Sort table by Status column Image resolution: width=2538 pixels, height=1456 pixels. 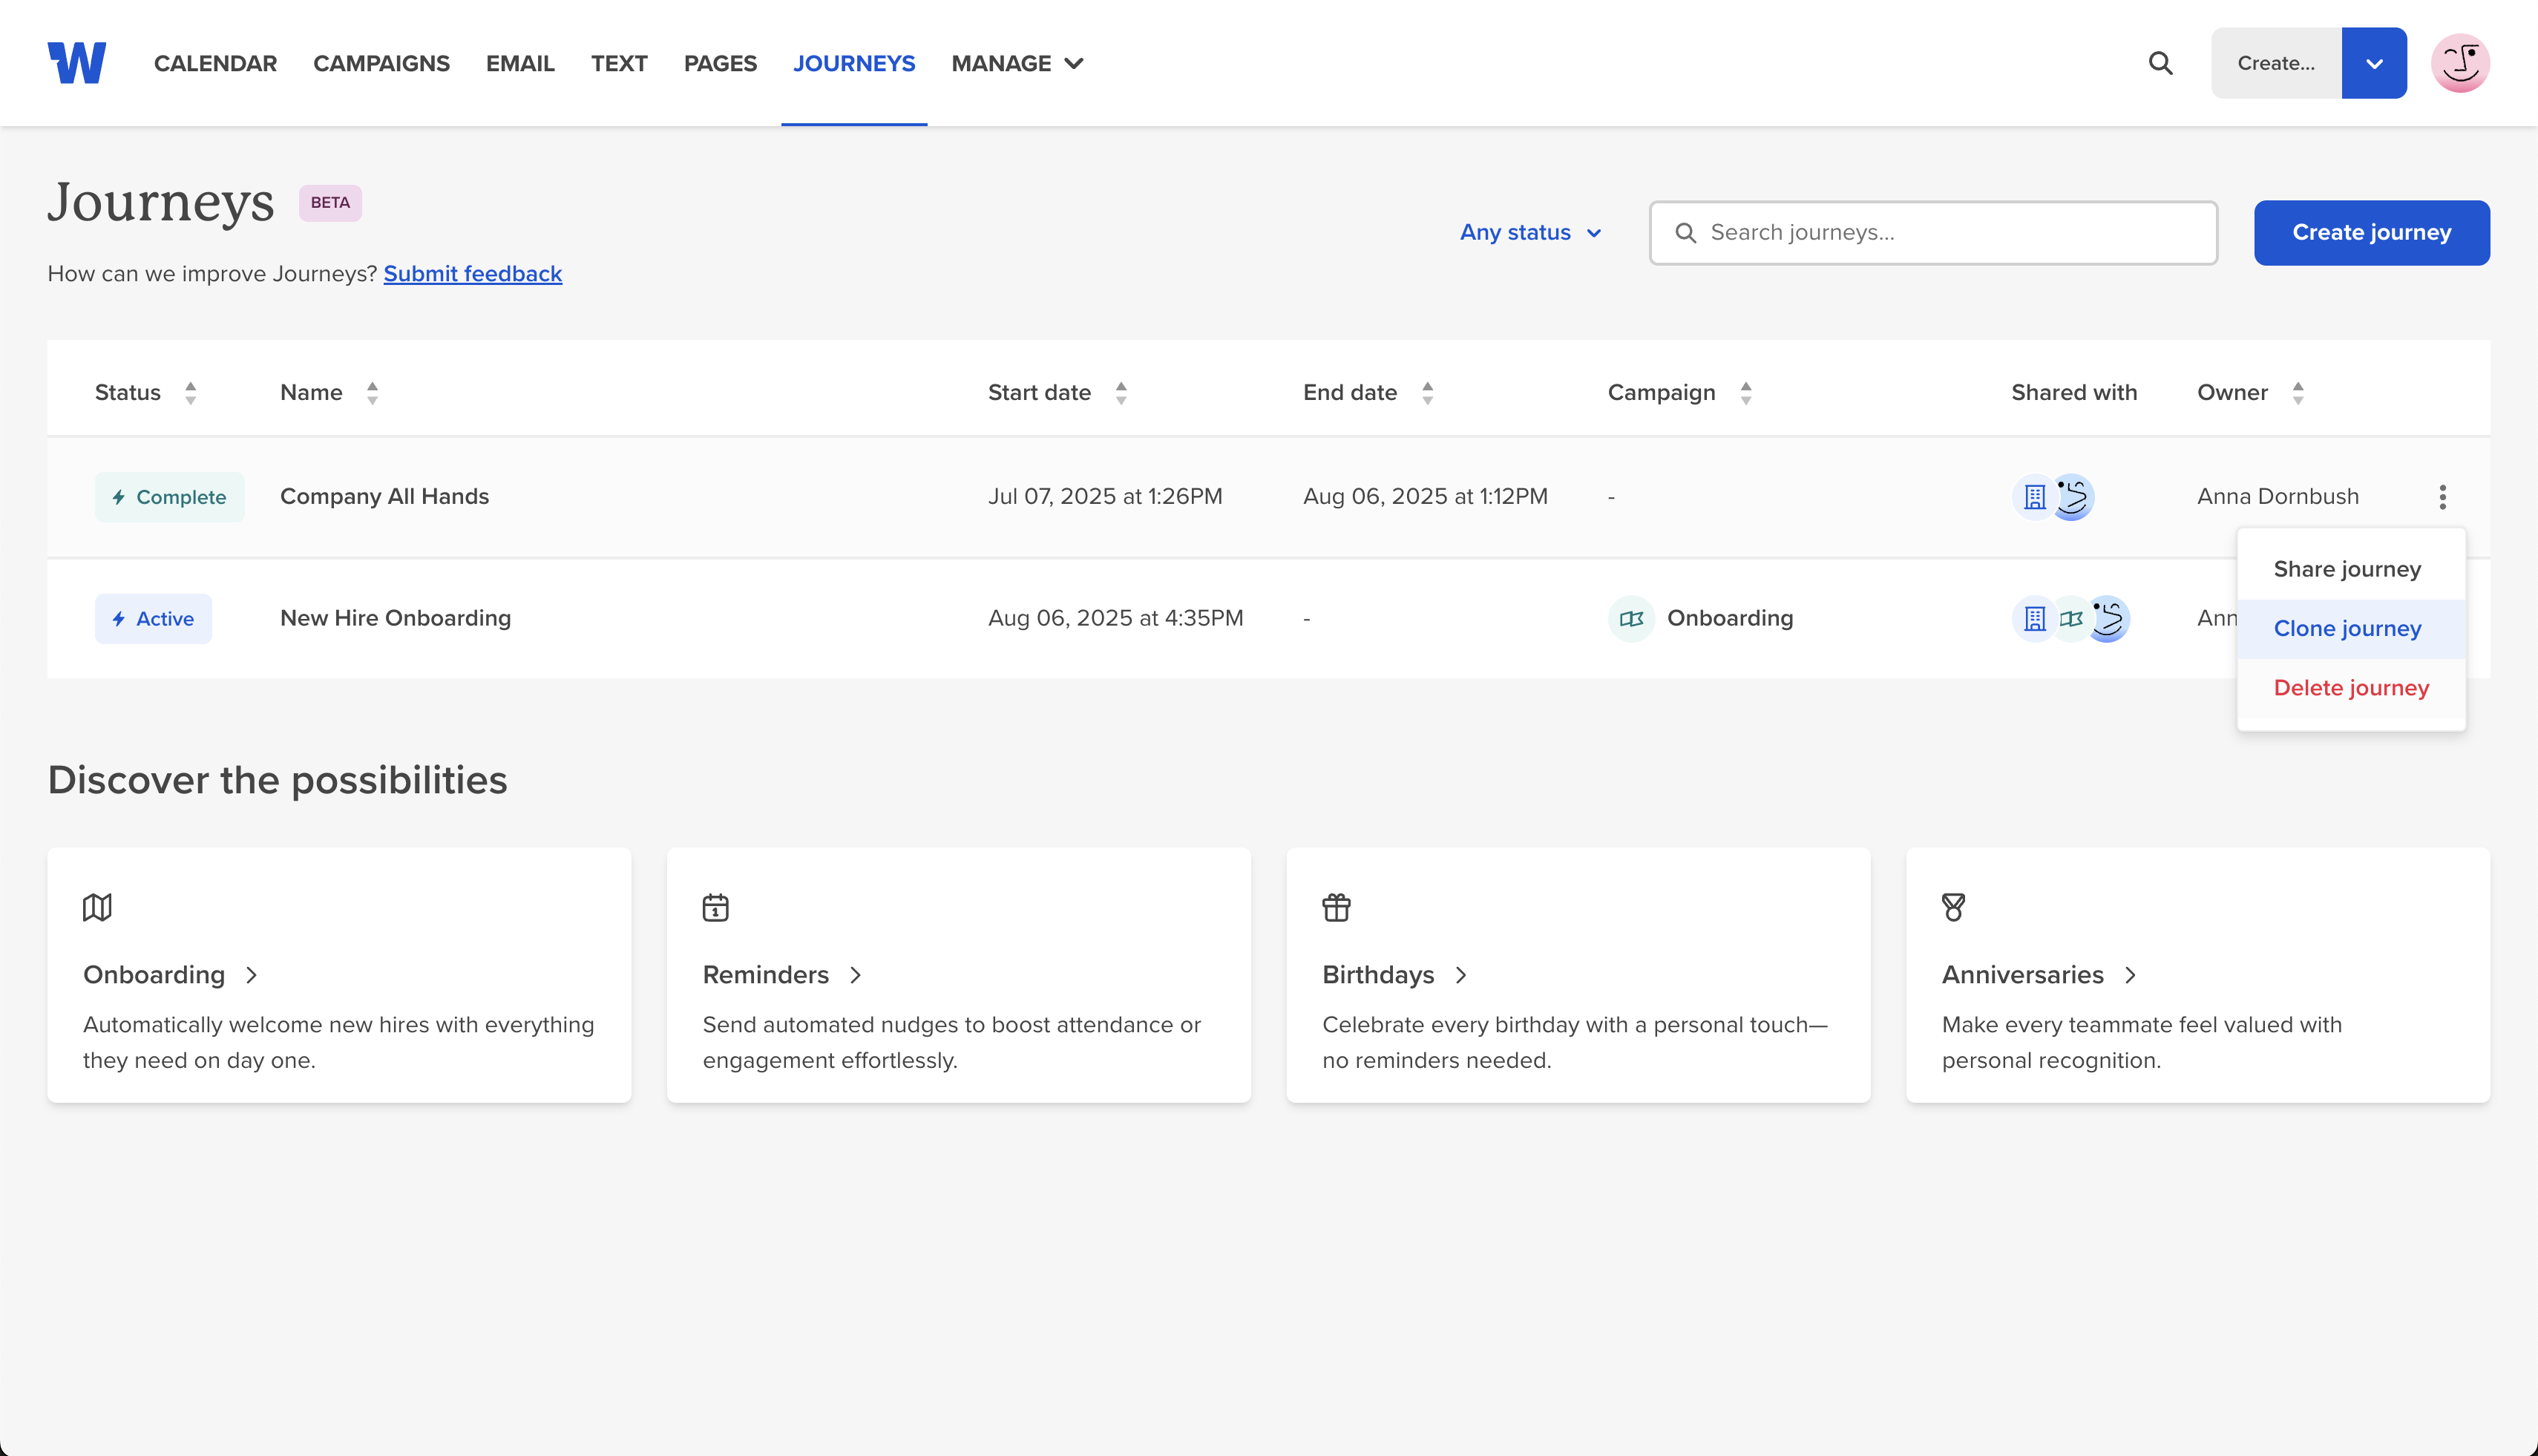pos(190,393)
